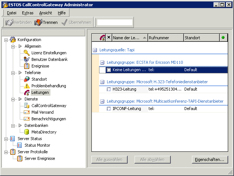
Task: Click the CallControlGateway server icon
Action: (x=27, y=106)
